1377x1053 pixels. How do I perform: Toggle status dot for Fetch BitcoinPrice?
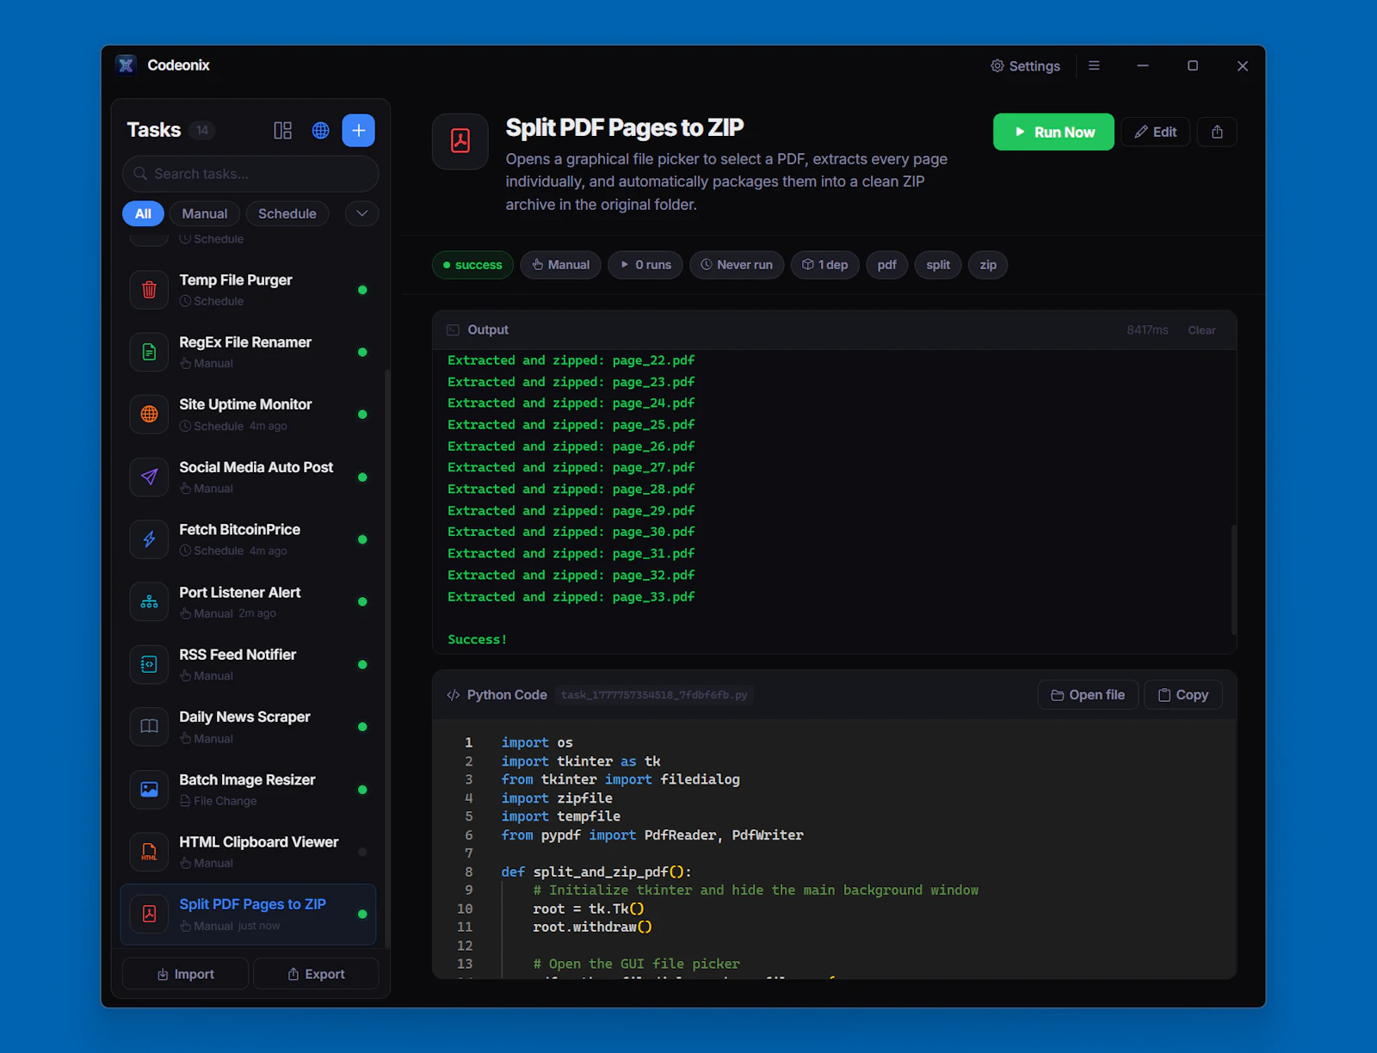pos(362,539)
